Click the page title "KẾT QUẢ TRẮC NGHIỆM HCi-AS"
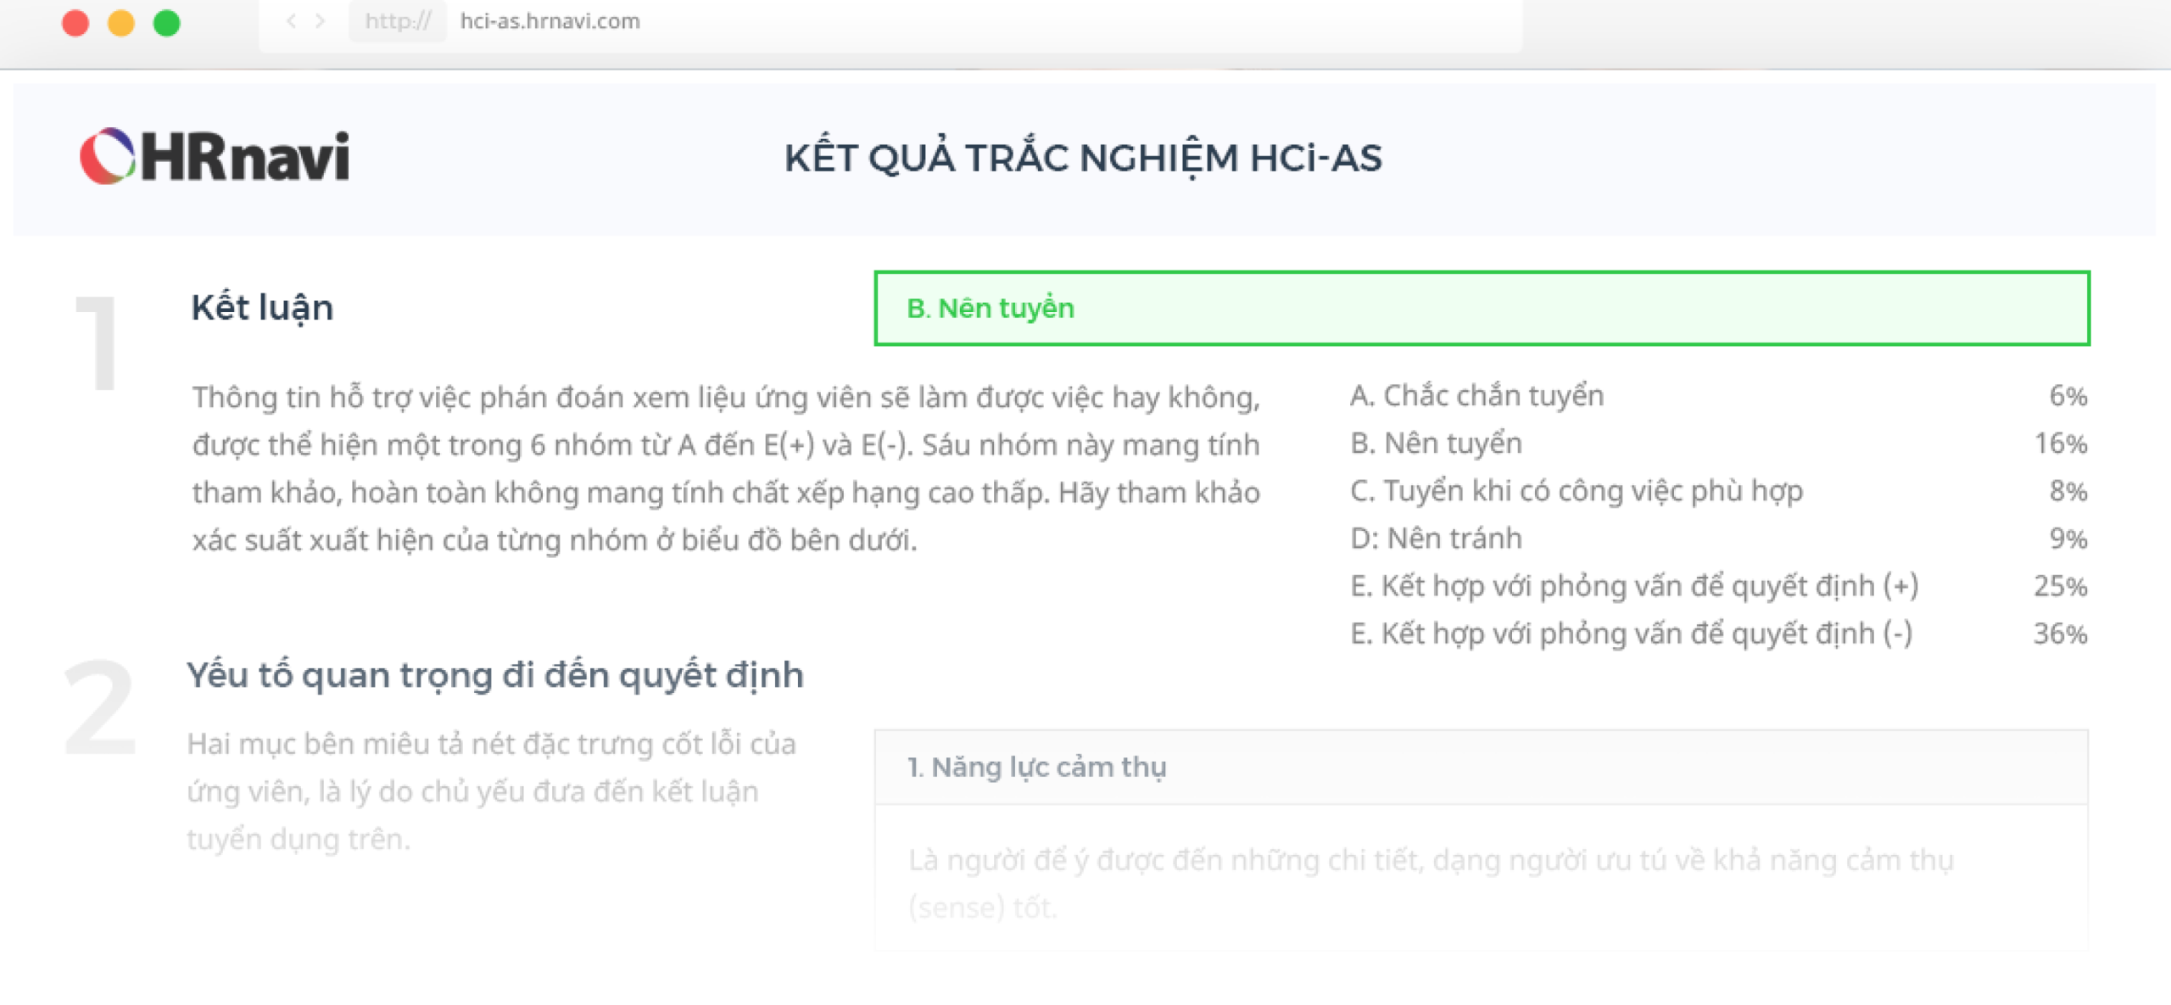The height and width of the screenshot is (1005, 2171). 1083,159
